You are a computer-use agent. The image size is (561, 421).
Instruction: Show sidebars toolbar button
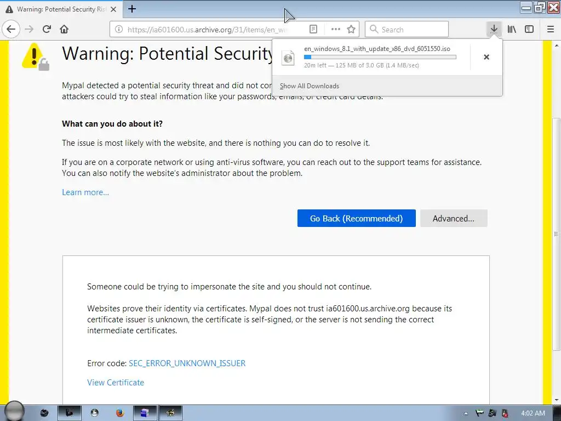coord(529,29)
